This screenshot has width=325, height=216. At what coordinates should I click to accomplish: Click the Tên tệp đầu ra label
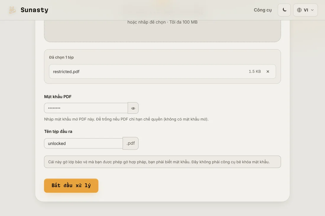pyautogui.click(x=58, y=131)
